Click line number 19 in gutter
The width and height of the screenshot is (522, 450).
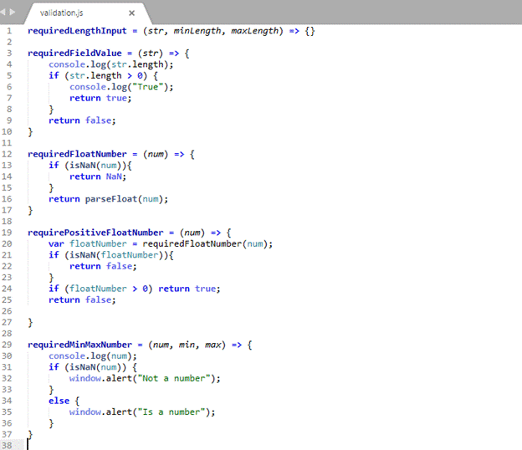click(x=7, y=233)
